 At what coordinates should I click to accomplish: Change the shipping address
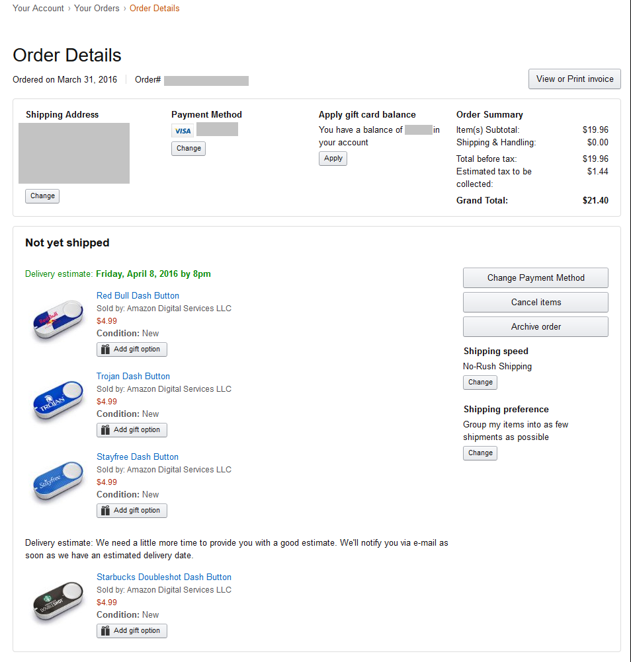pyautogui.click(x=42, y=196)
